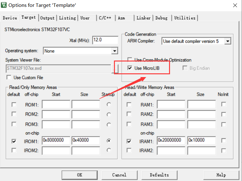
Task: Enable NoInit for IRAM2
Action: pos(224,150)
